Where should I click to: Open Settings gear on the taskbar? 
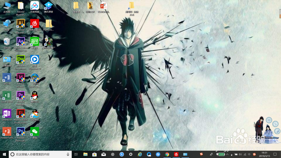[131, 154]
